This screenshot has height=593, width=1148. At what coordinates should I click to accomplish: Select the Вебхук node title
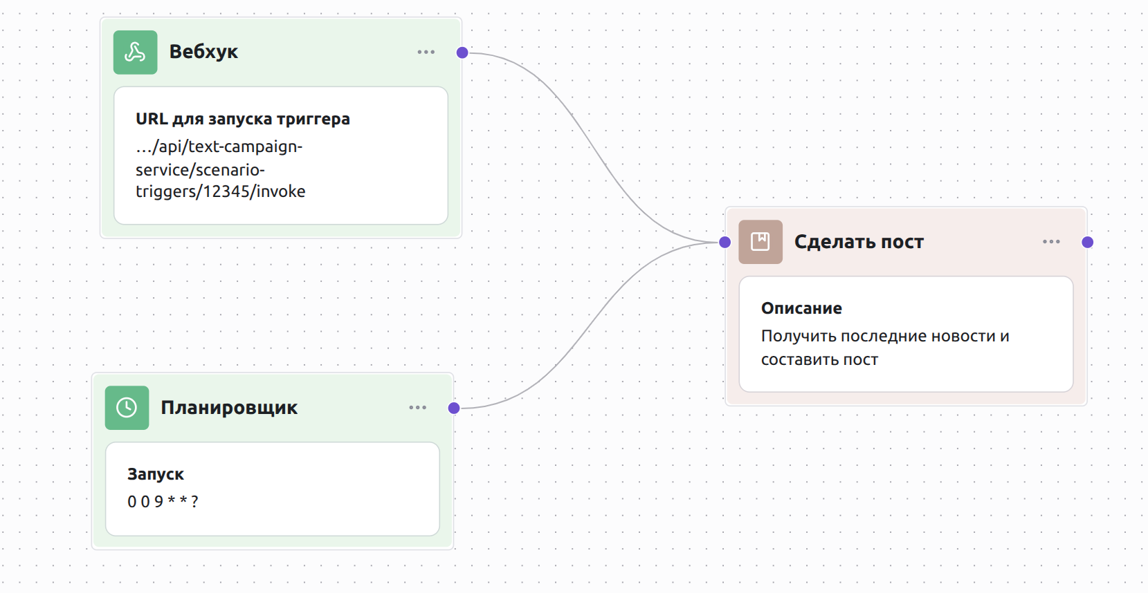point(203,52)
